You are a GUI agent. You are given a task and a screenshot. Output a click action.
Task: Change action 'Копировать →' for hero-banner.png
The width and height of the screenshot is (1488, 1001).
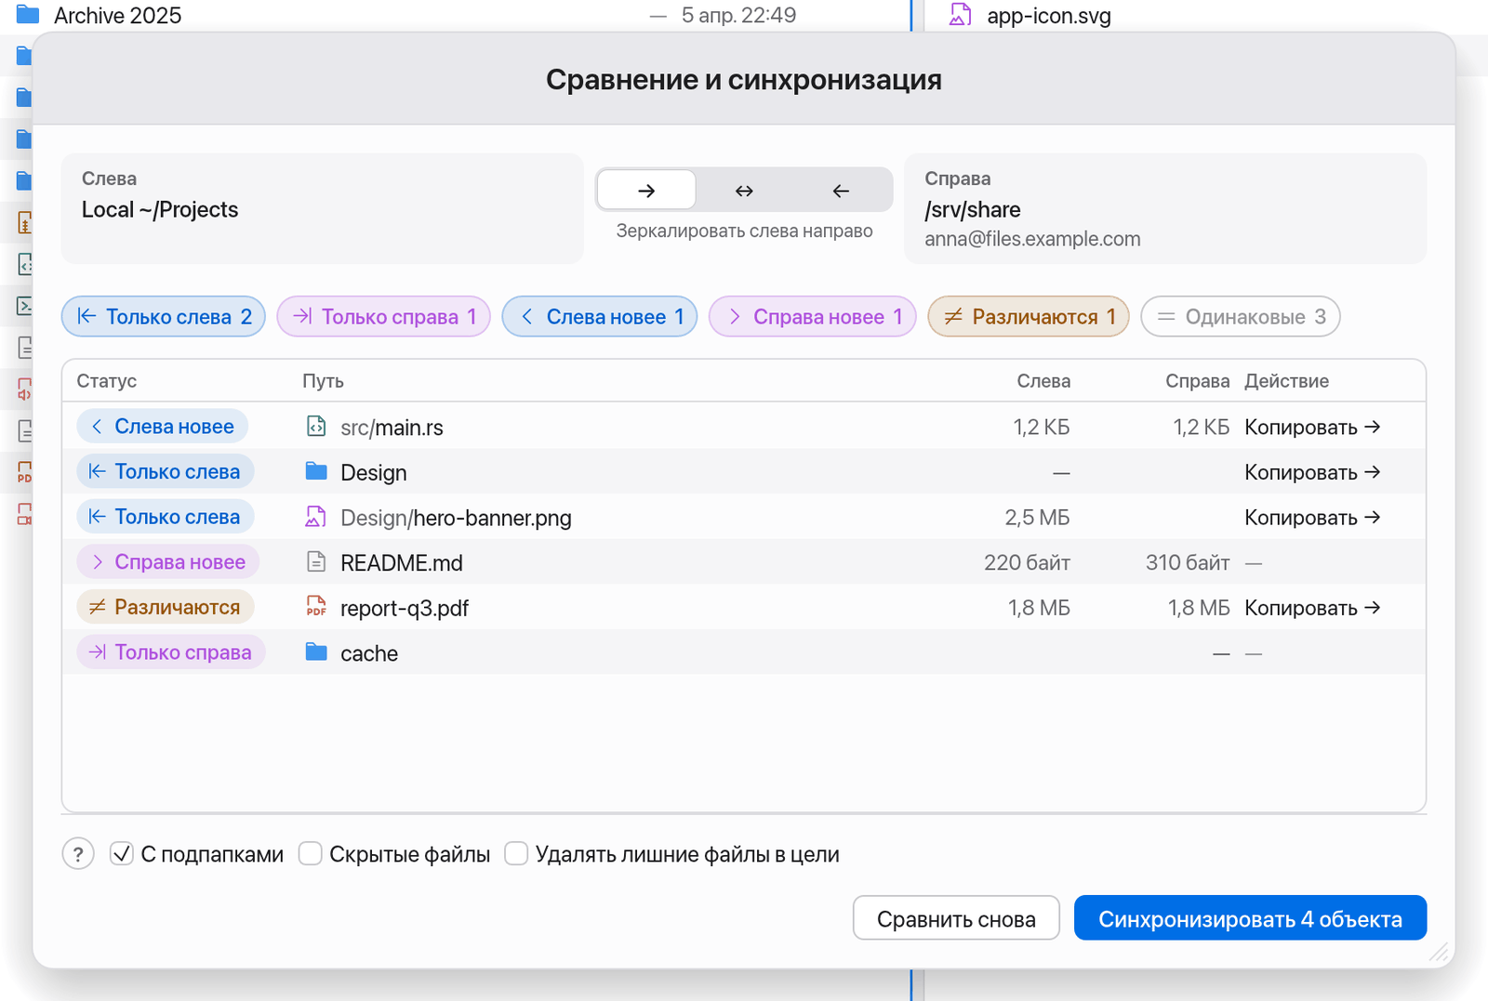[1312, 518]
